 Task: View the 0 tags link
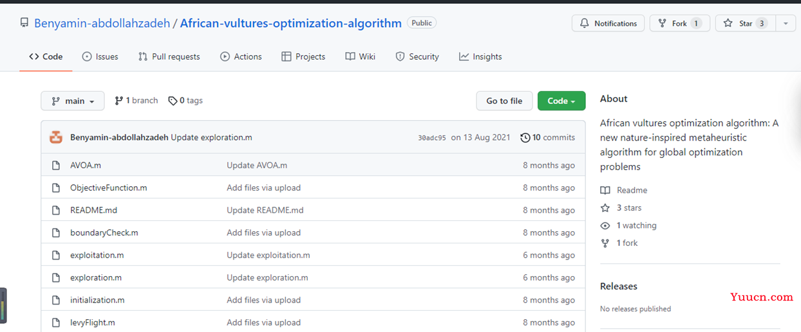[x=185, y=101]
